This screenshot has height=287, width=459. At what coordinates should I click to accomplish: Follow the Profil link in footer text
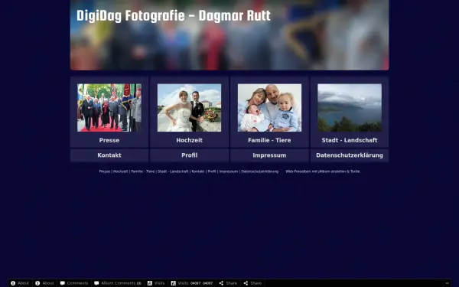(x=212, y=171)
